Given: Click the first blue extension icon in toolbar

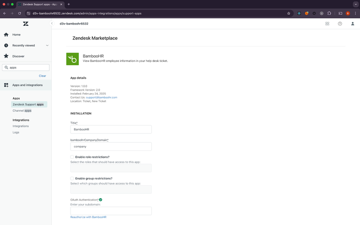Looking at the screenshot, I should pyautogui.click(x=299, y=13).
